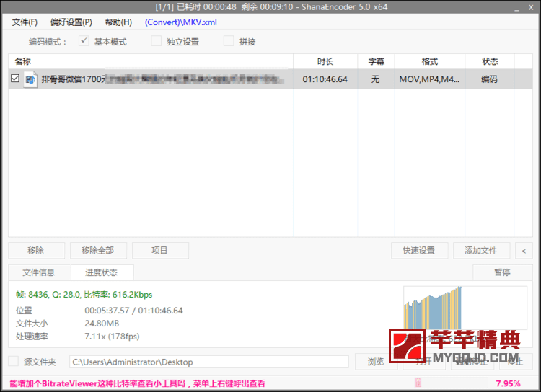
Task: Click the 编码 status cell
Action: point(489,79)
